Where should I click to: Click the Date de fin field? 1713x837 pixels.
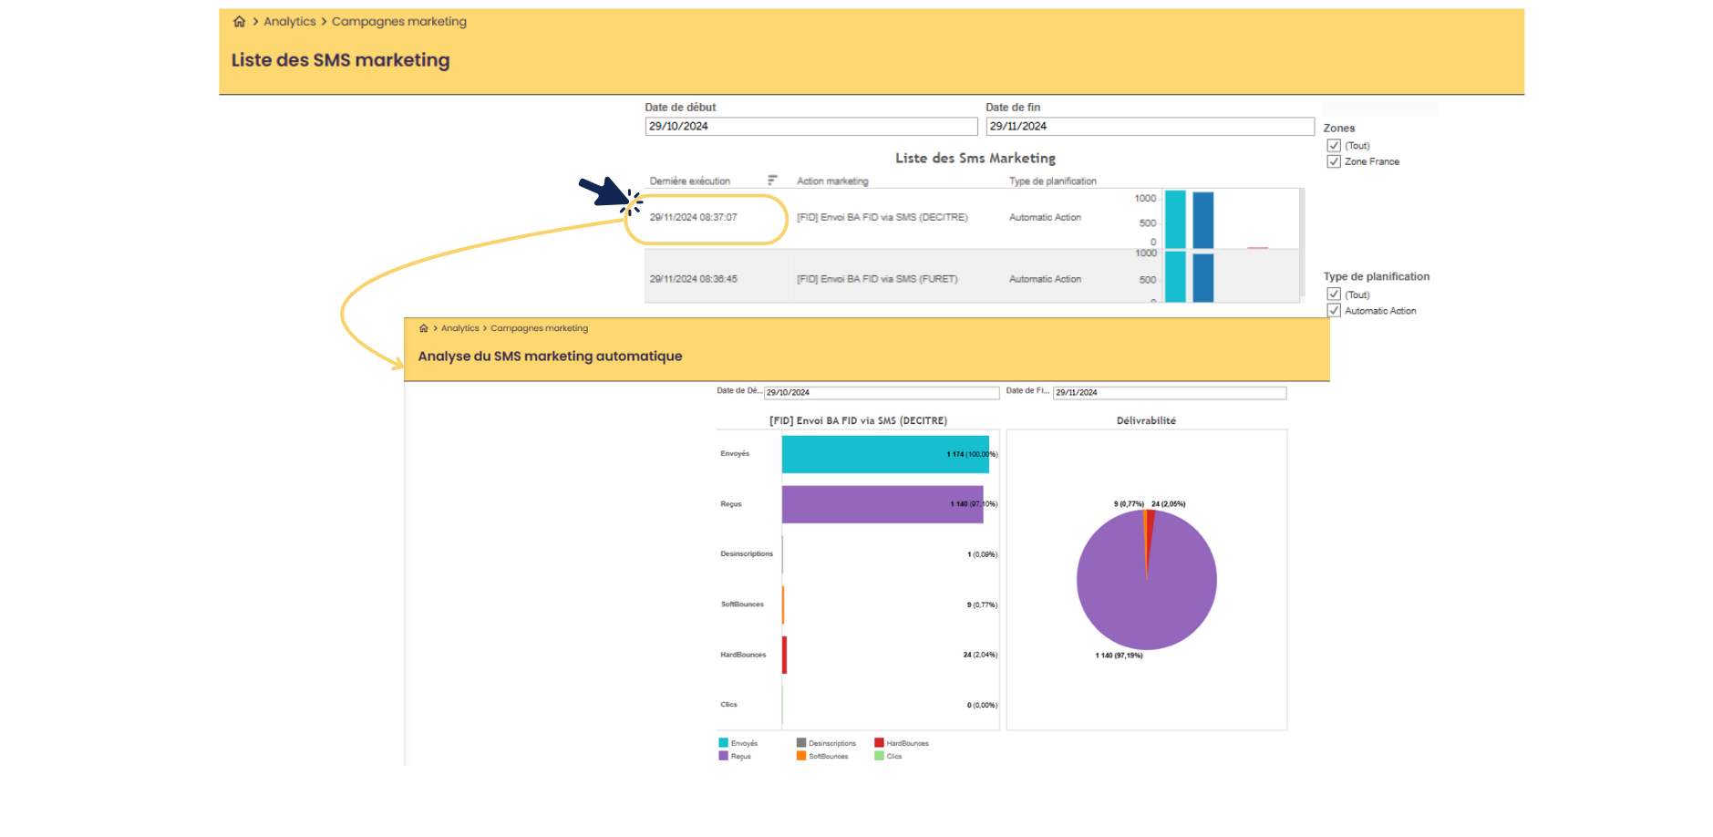[1150, 127]
